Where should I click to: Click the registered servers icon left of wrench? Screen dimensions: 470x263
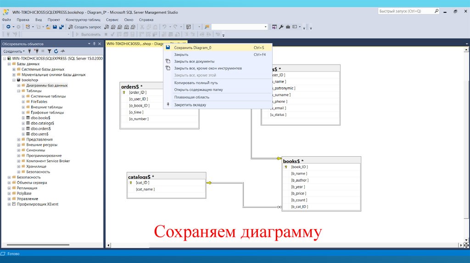[274, 27]
